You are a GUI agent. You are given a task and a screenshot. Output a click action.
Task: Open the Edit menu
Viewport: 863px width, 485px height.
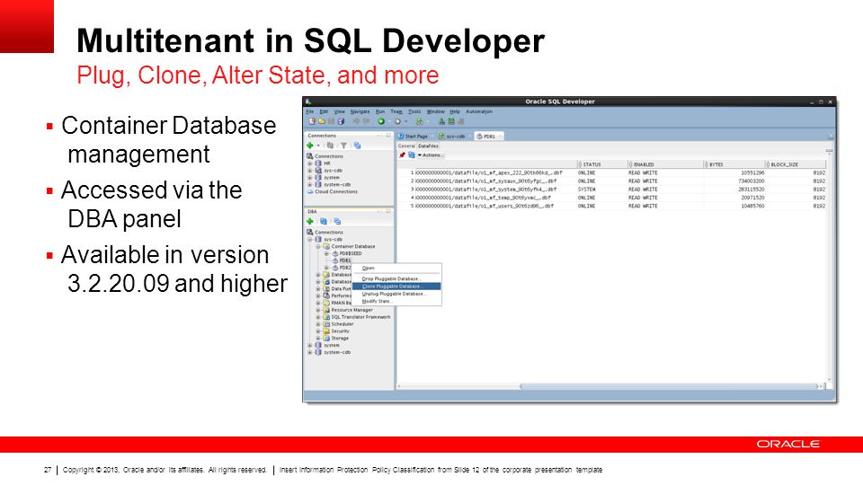(x=324, y=111)
